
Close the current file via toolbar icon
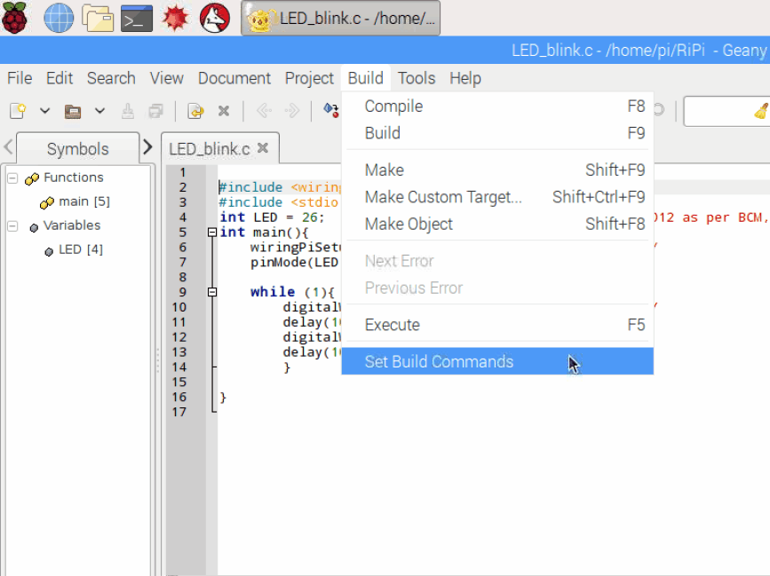point(222,110)
